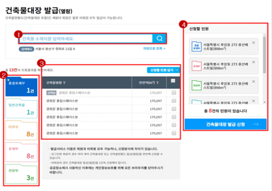
Task: Click the 검색예시 badge
Action: pos(26,49)
